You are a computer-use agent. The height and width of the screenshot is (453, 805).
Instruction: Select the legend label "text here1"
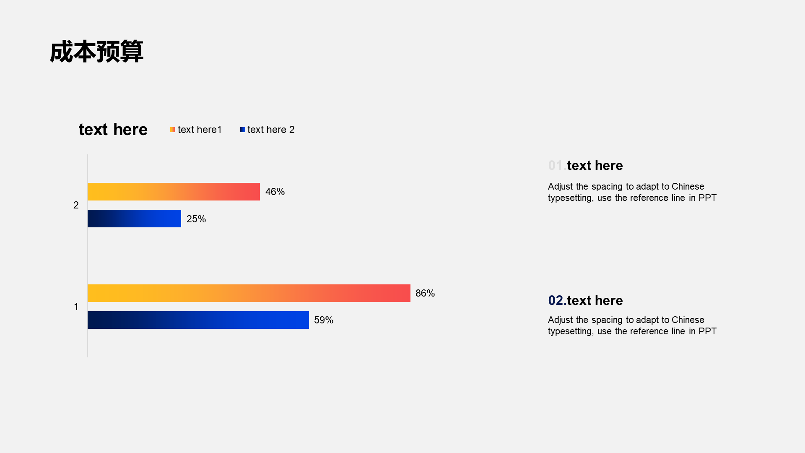pos(200,130)
